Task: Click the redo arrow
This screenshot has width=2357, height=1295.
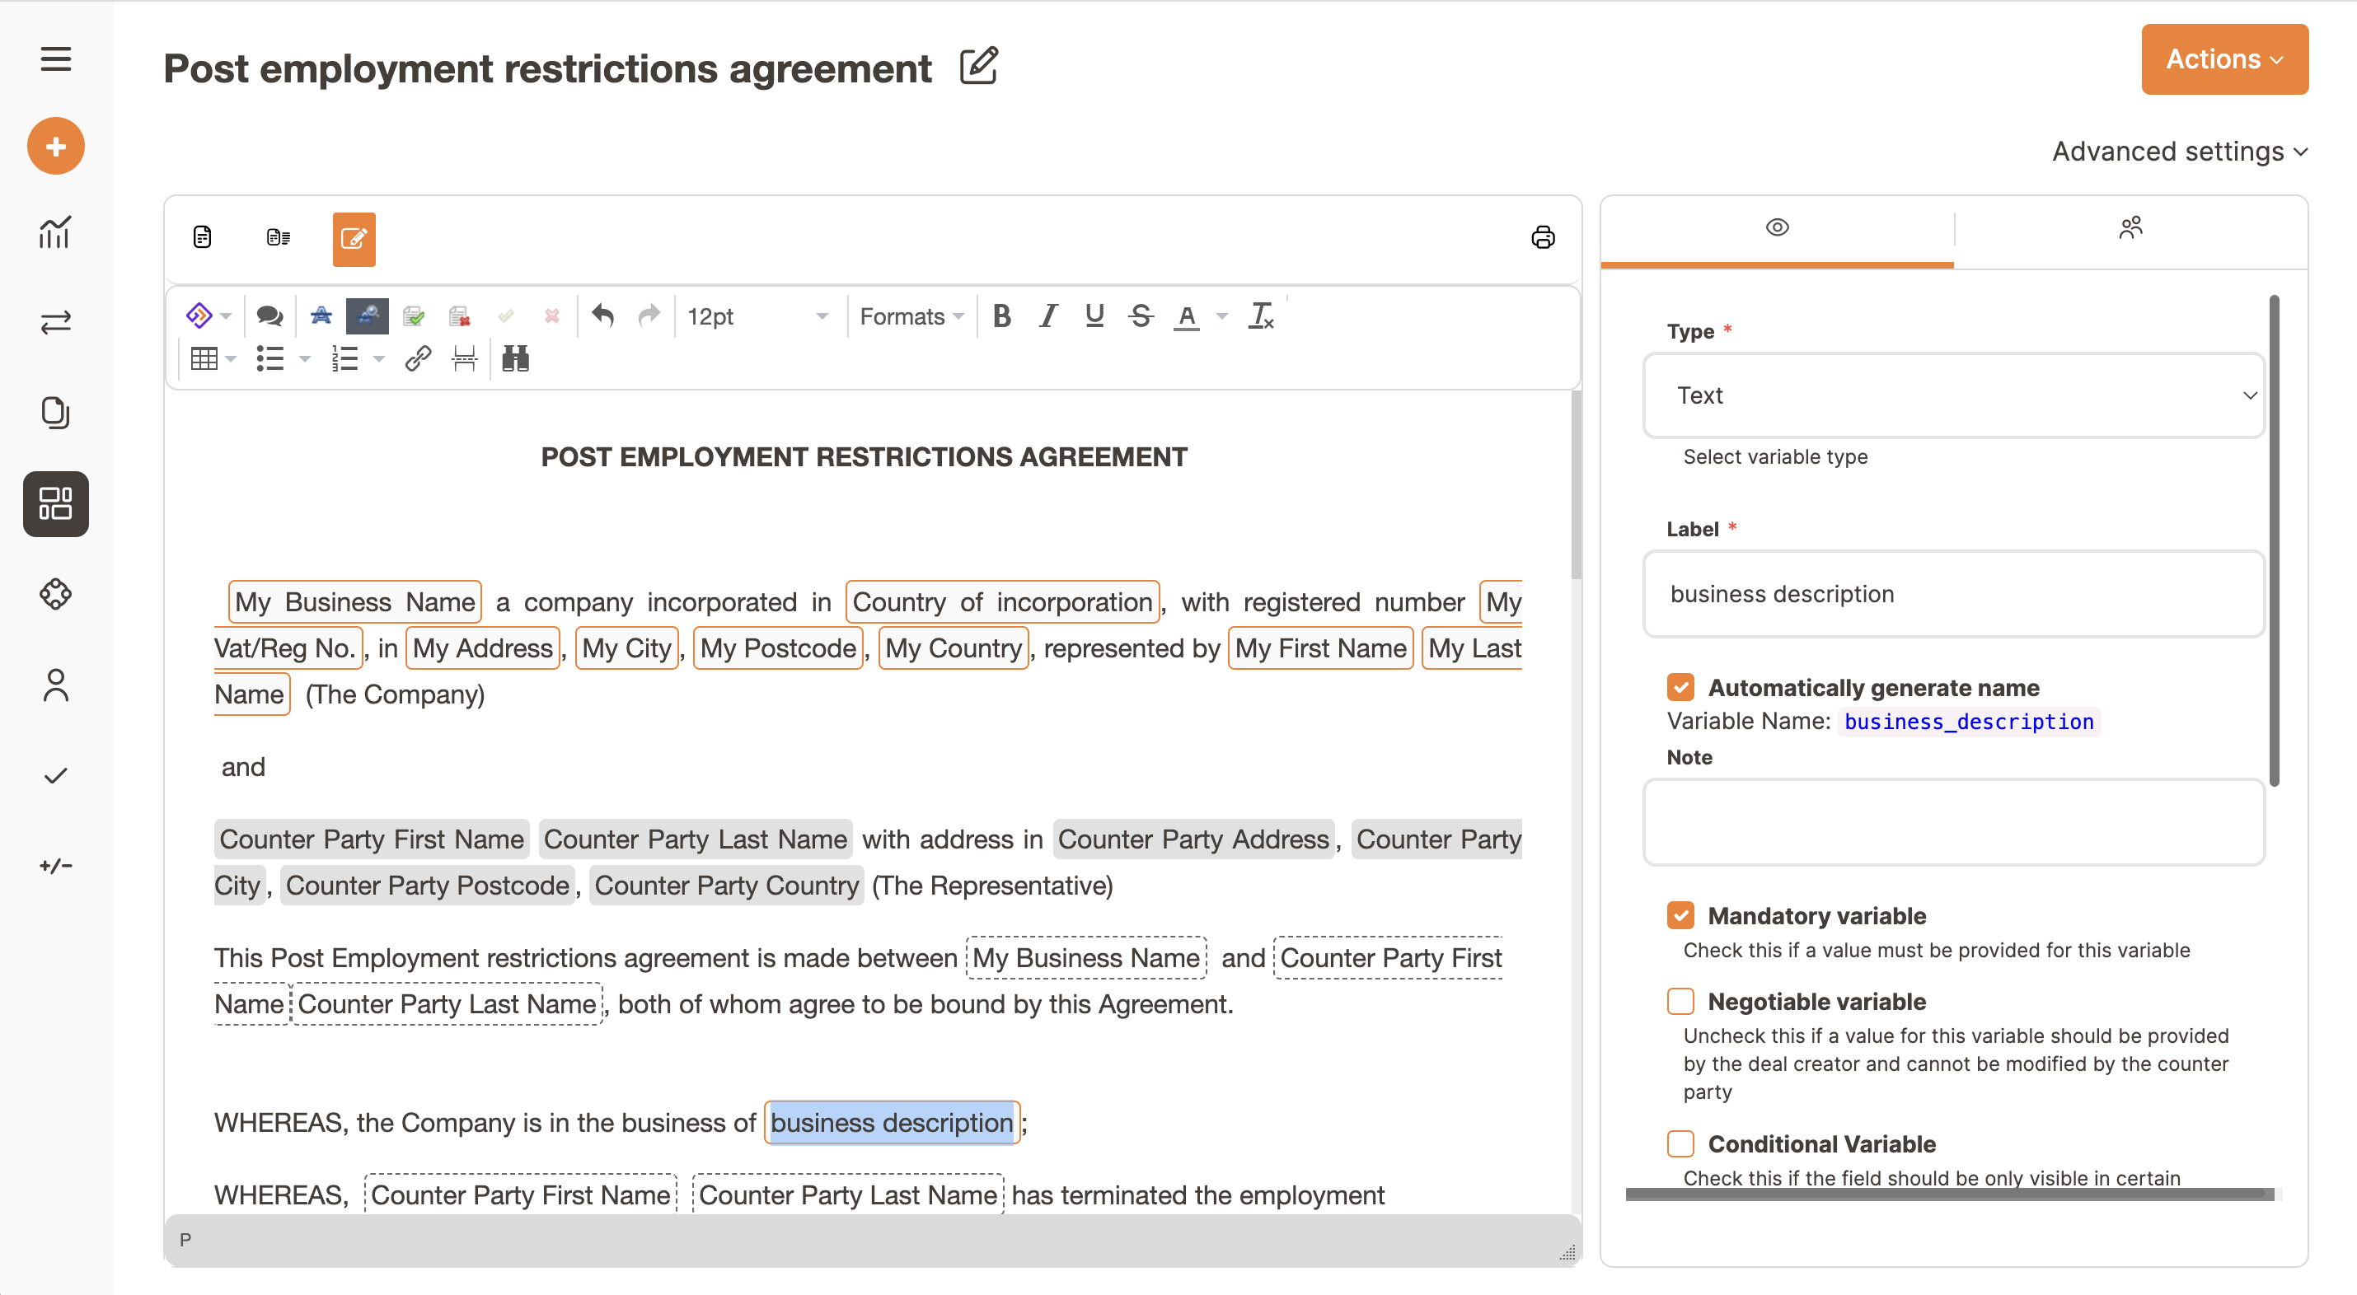Action: [x=649, y=316]
